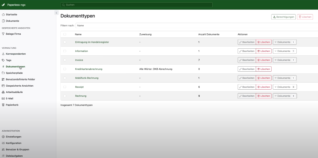Click the E-Mail envelope icon
This screenshot has height=158, width=318.
[x=3, y=98]
